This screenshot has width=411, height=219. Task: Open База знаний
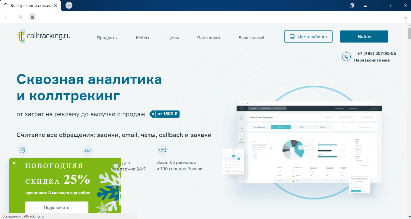click(251, 38)
